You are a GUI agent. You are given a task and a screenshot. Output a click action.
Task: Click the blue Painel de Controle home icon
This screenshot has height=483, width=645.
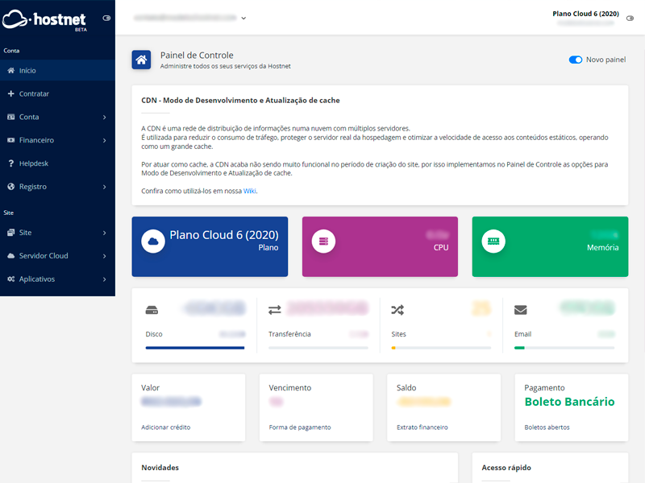(x=141, y=60)
